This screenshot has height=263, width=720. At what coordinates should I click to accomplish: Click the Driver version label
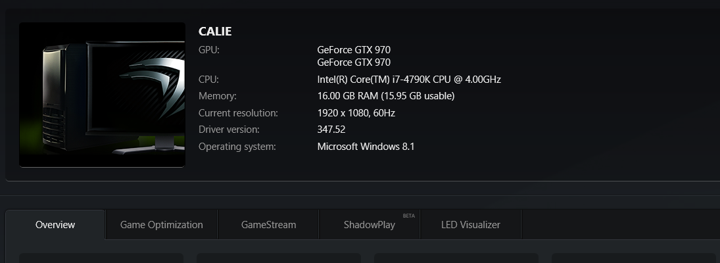click(x=229, y=130)
